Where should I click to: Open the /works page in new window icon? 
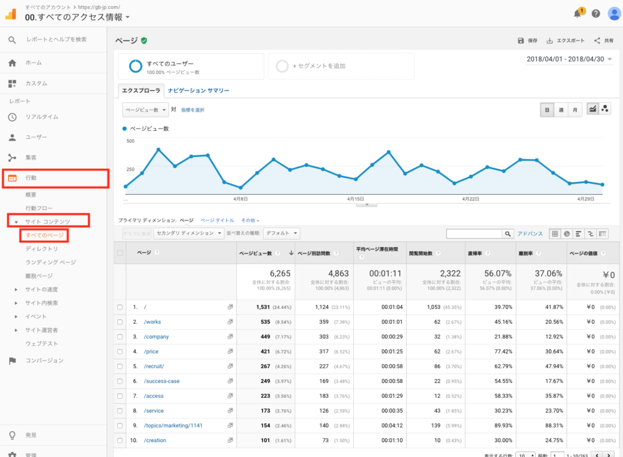tap(230, 322)
